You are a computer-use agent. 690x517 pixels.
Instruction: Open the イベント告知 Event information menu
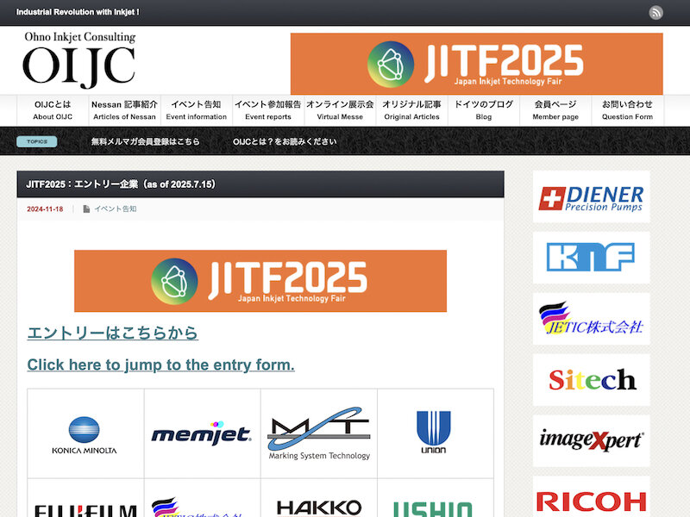[x=197, y=110]
